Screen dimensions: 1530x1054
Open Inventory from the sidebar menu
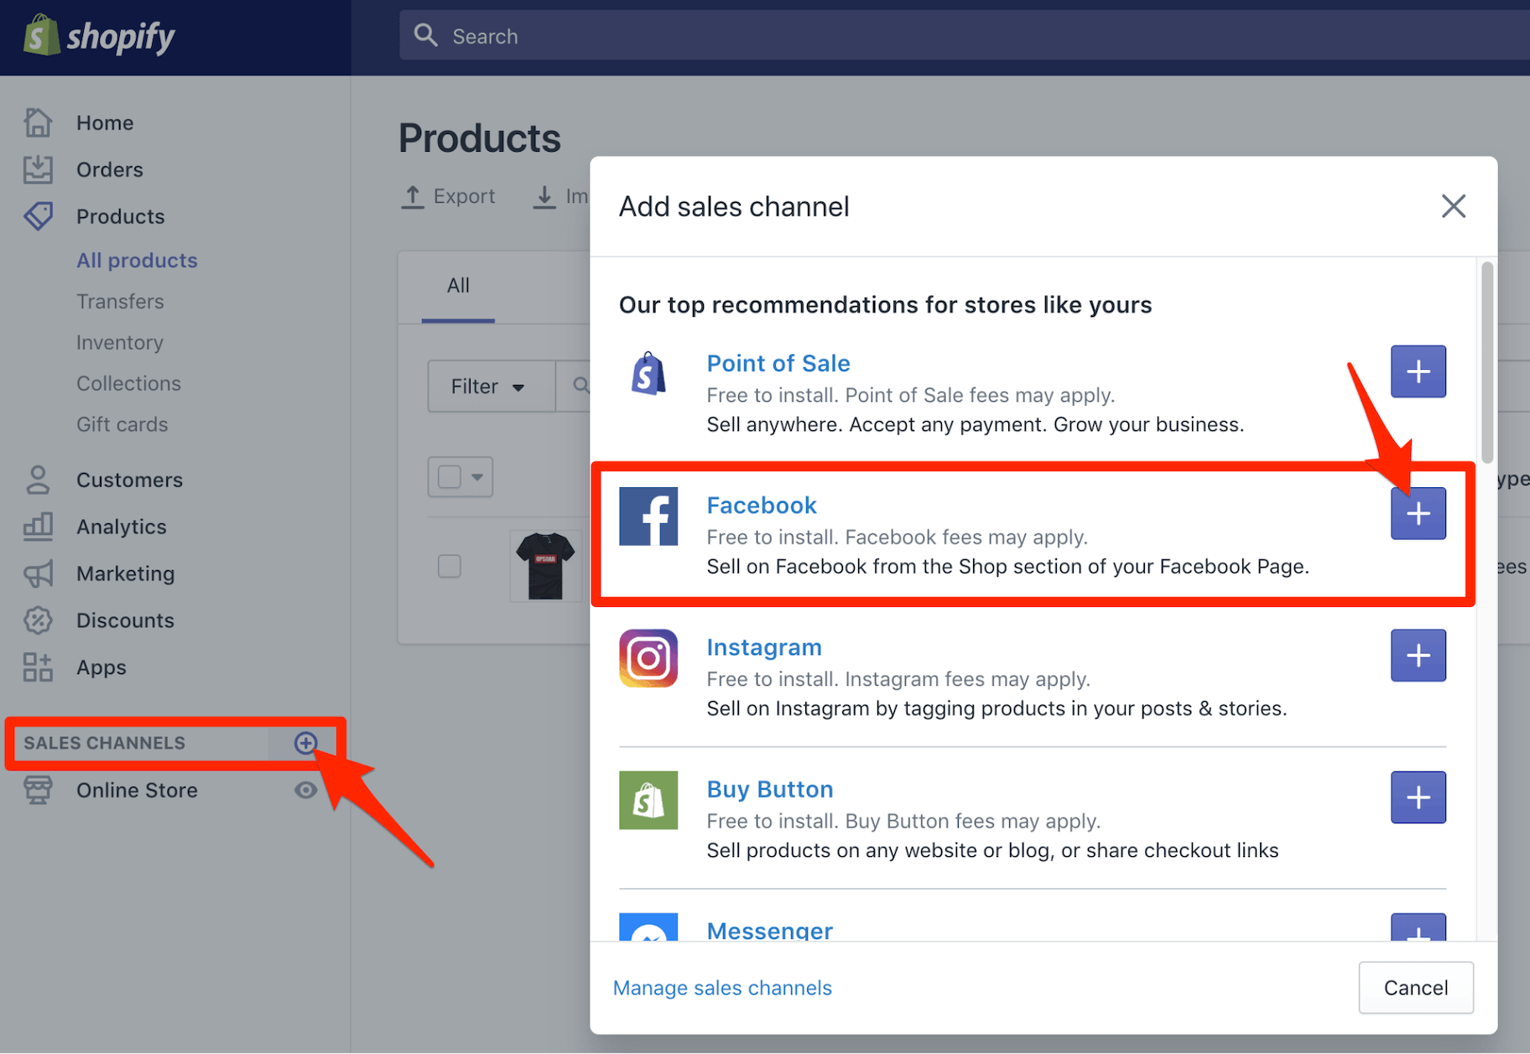coord(119,342)
